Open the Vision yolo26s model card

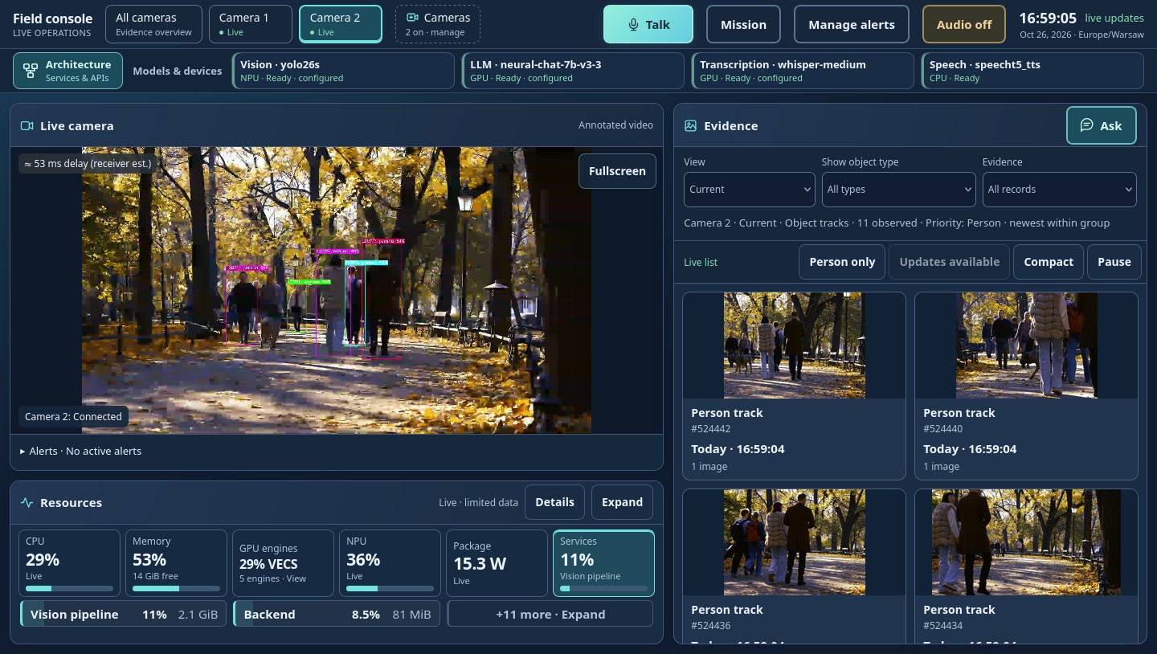point(344,71)
